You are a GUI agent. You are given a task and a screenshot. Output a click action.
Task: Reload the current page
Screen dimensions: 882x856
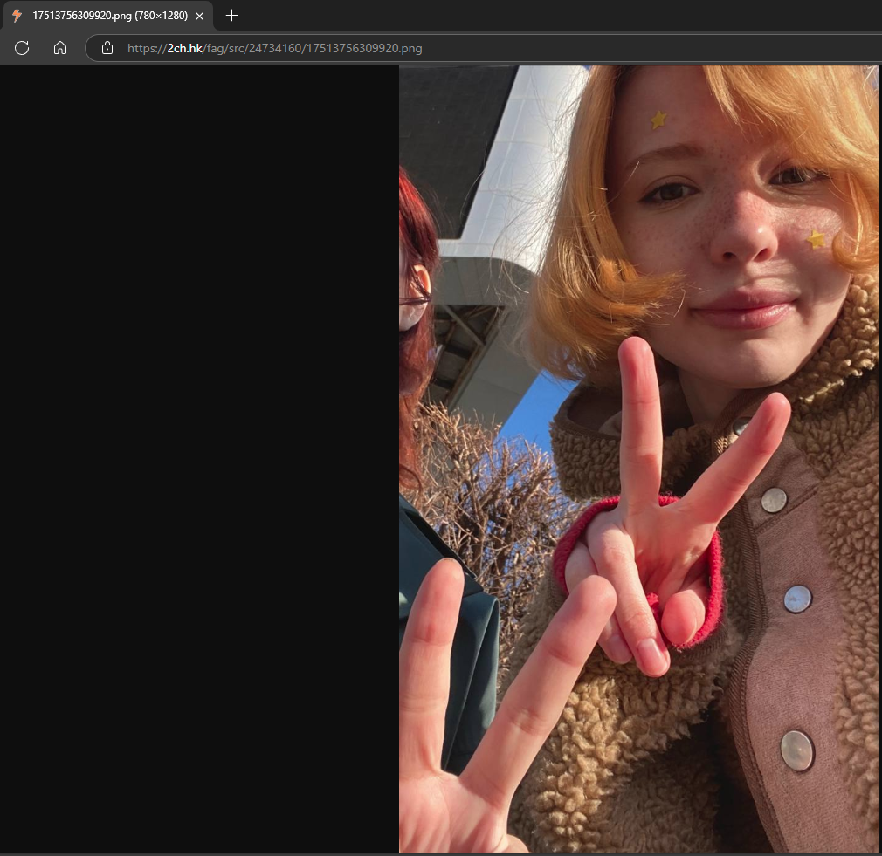(23, 48)
